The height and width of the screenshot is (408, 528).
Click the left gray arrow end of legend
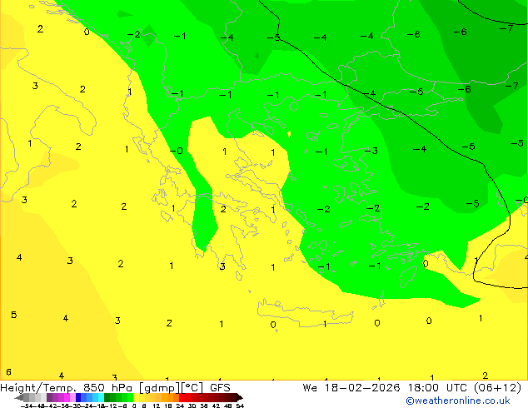pos(19,397)
